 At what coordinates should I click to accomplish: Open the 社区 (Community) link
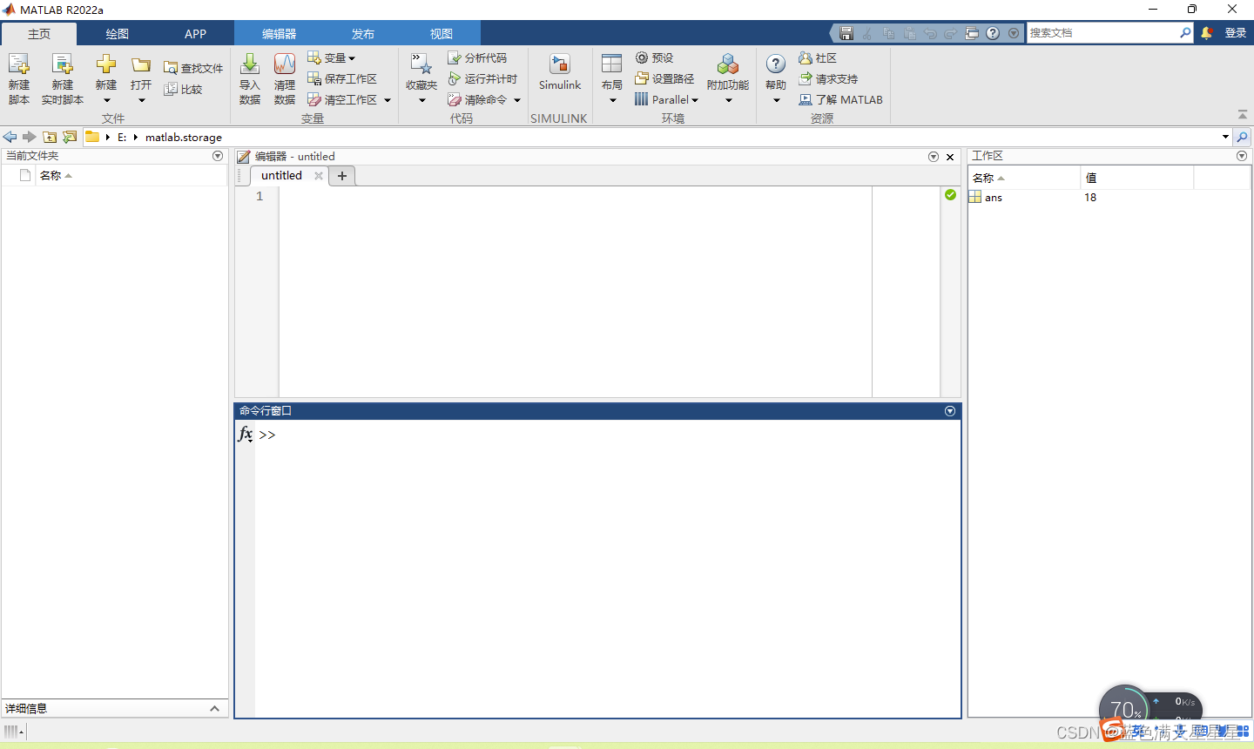coord(818,57)
